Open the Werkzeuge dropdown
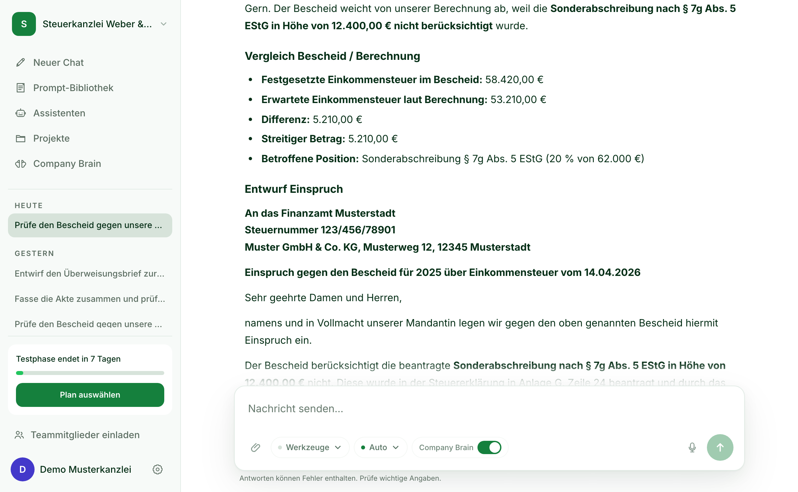This screenshot has width=798, height=492. click(310, 447)
